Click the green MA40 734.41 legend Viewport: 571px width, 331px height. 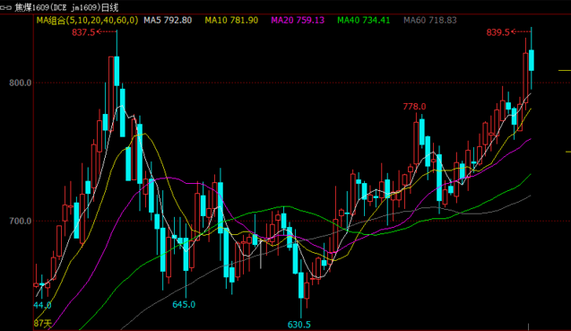(x=363, y=21)
